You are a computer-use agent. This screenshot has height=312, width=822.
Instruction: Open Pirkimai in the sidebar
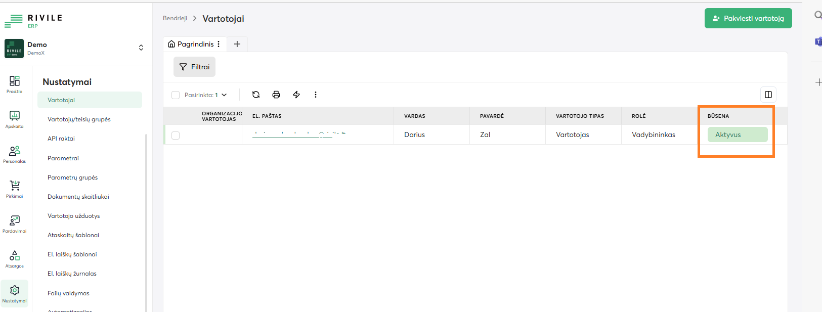pos(15,189)
